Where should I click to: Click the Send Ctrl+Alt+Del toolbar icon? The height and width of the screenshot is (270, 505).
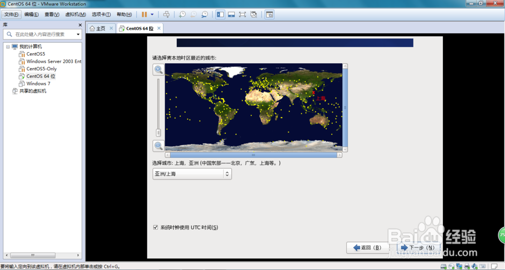pos(166,15)
